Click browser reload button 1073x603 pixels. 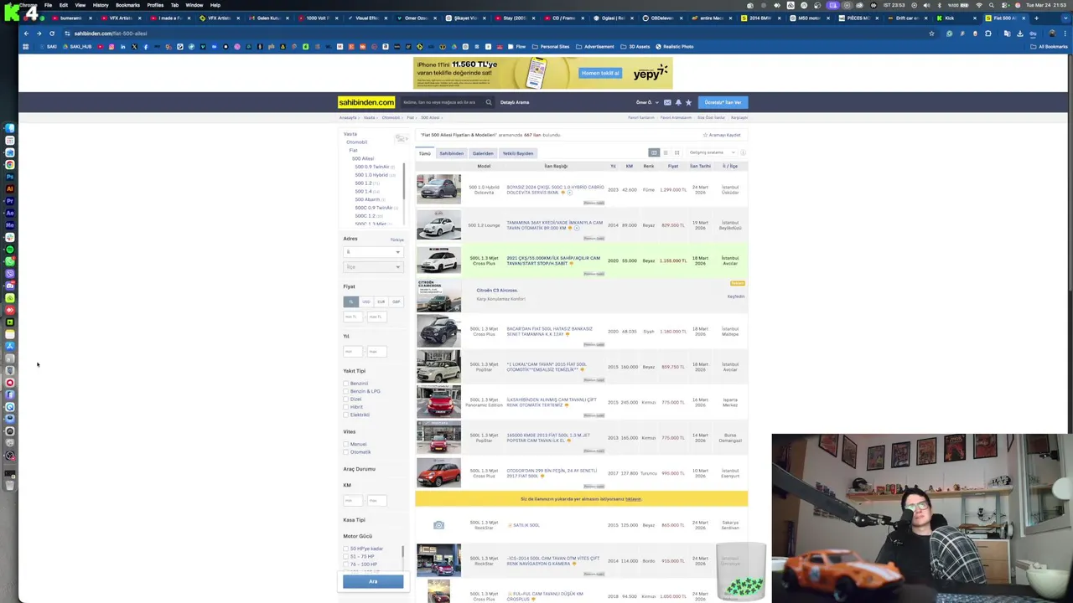click(52, 33)
